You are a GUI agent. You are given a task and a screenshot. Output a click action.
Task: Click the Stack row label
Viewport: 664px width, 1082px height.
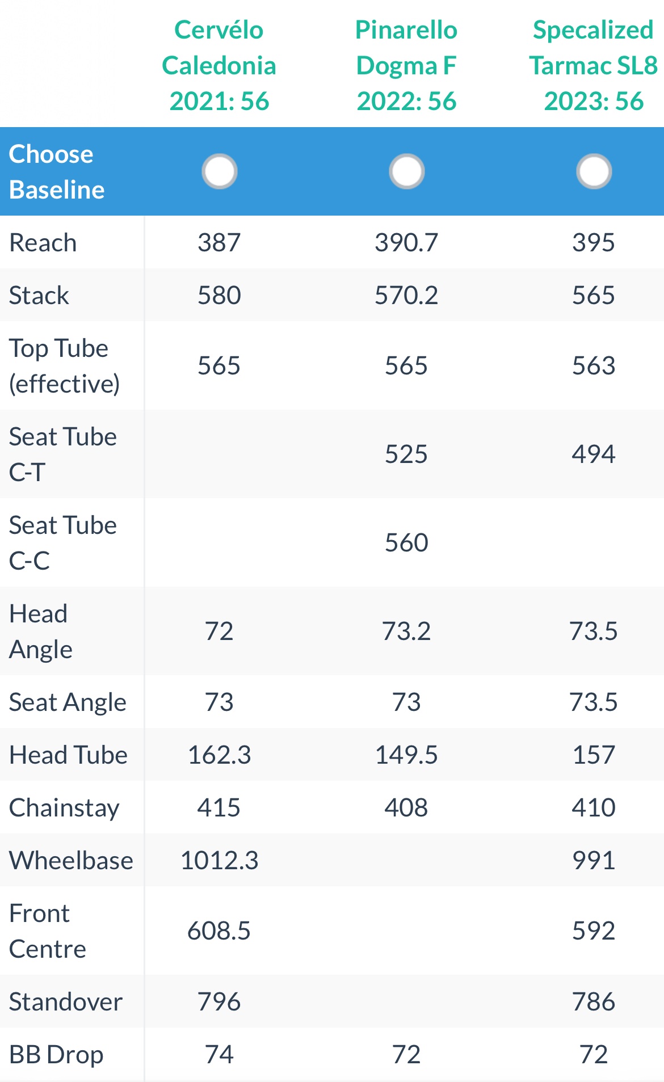(x=39, y=295)
